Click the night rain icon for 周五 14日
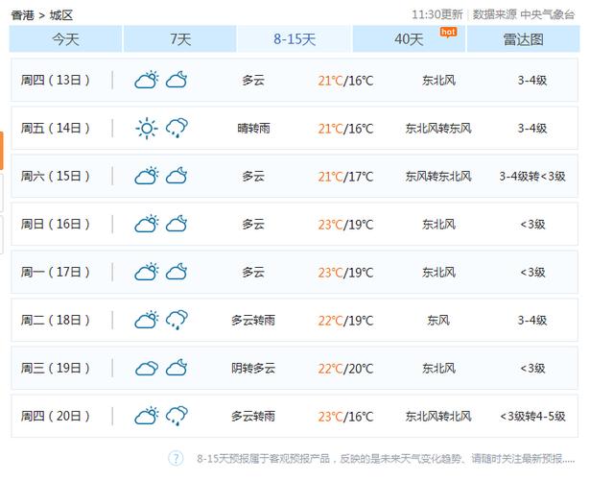The height and width of the screenshot is (480, 590). pyautogui.click(x=177, y=128)
